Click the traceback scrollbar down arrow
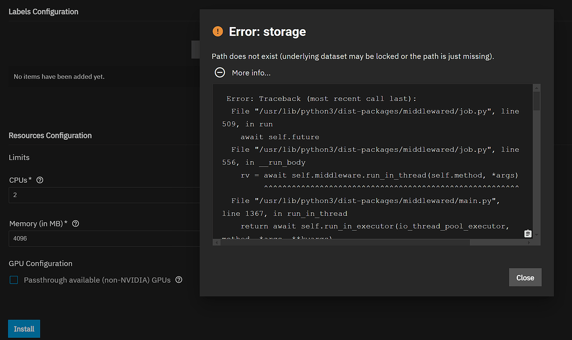 click(x=536, y=235)
